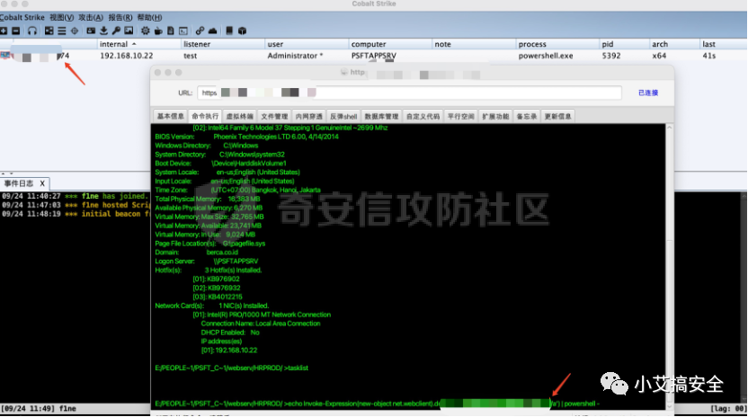This screenshot has height=417, width=748.
Task: Click the terminal scripted delivery icon
Action: 183,31
